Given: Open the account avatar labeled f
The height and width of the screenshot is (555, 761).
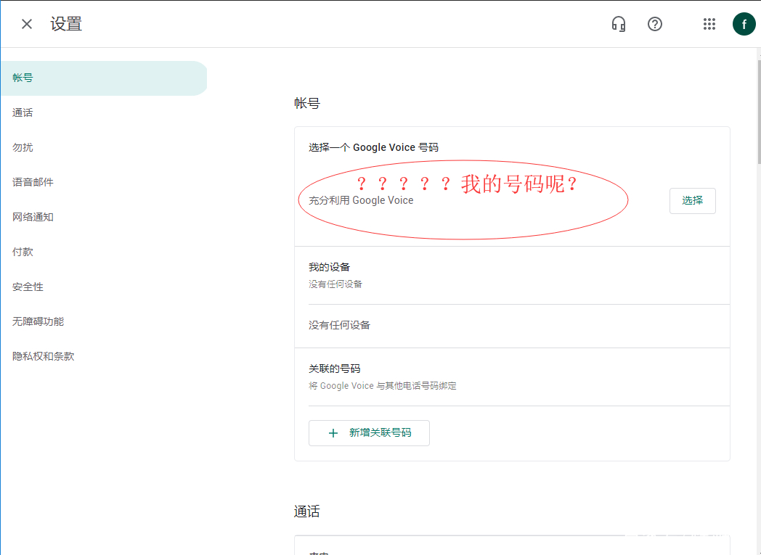Looking at the screenshot, I should (744, 24).
